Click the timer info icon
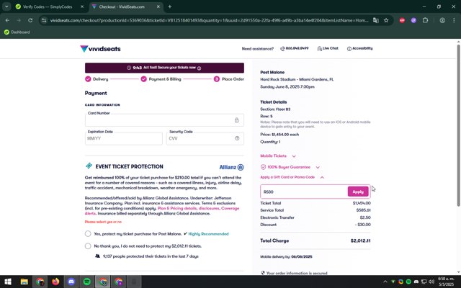Viewport: 461px width, 288px height. point(199,68)
